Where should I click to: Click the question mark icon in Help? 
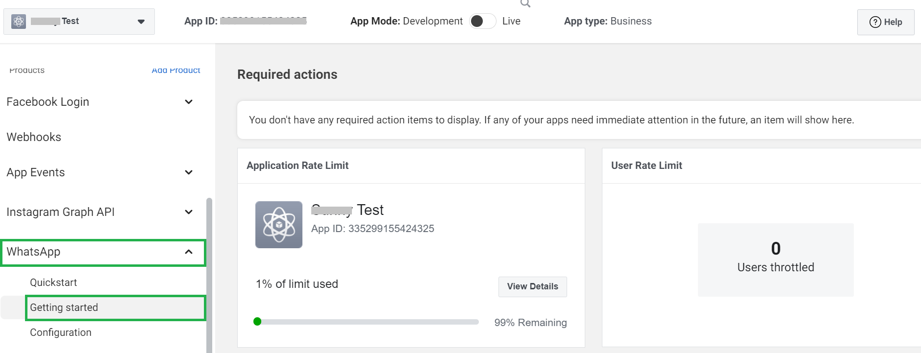[x=875, y=22]
